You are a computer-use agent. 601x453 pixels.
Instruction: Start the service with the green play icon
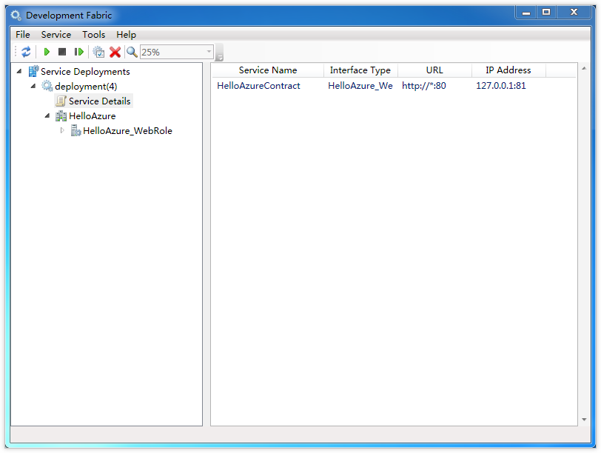(47, 52)
